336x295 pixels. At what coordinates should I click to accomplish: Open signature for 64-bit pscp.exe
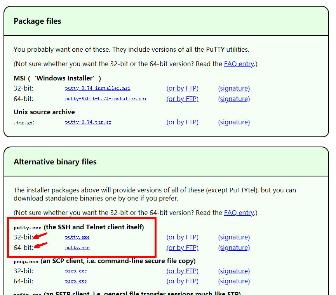(x=234, y=281)
